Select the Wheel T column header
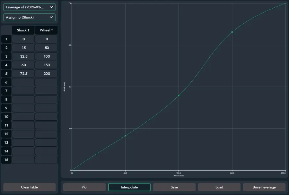Viewport: 289px width, 195px height. click(47, 30)
